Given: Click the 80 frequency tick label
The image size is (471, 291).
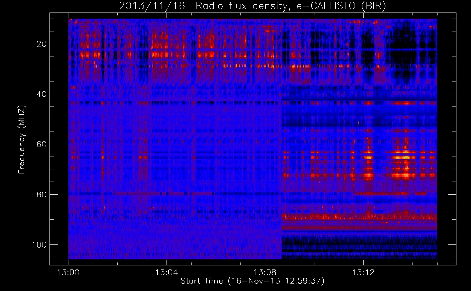Looking at the screenshot, I should [42, 194].
